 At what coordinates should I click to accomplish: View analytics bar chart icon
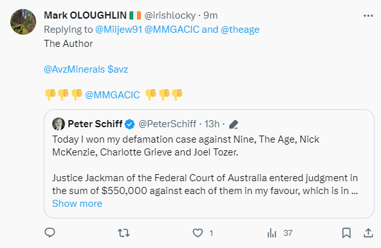click(x=272, y=233)
